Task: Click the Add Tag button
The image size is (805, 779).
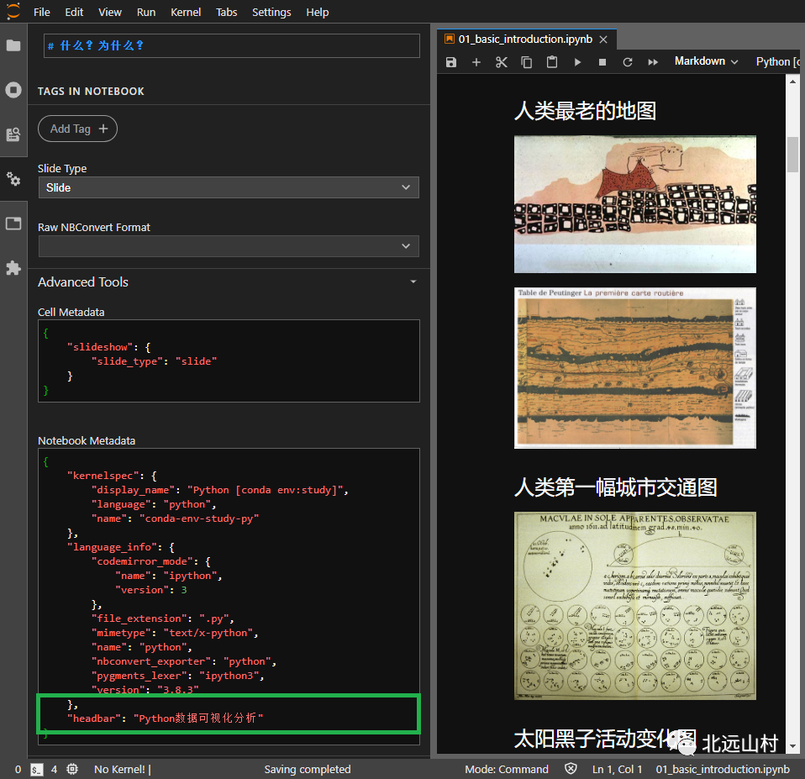Action: 77,129
